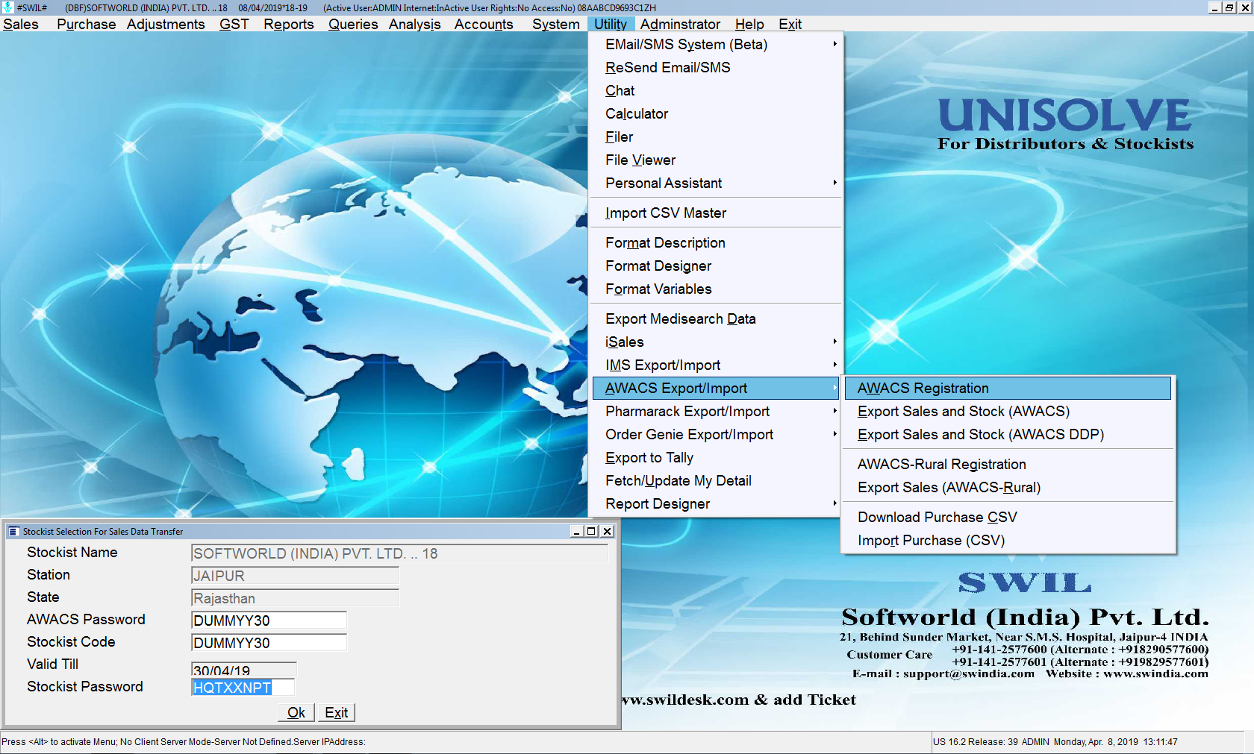Close the main application window
The image size is (1254, 754).
coord(1245,7)
